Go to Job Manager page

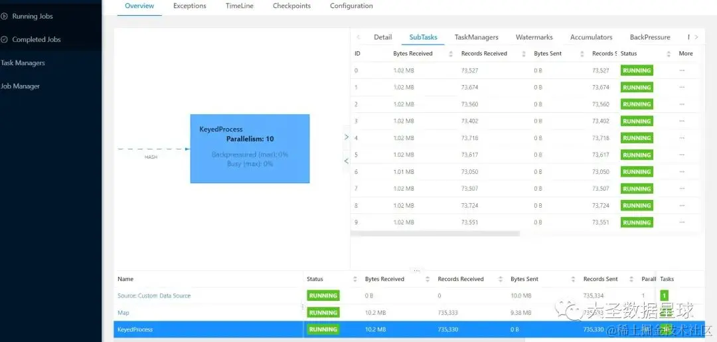tap(20, 86)
